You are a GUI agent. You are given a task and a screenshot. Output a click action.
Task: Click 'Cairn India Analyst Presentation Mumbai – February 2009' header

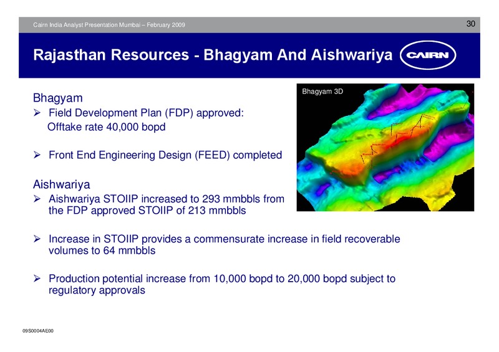point(109,25)
